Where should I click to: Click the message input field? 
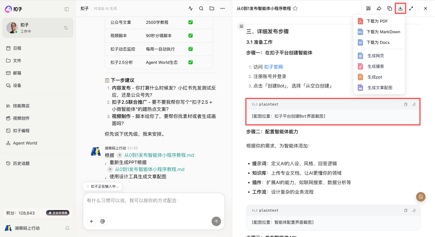pos(154,201)
